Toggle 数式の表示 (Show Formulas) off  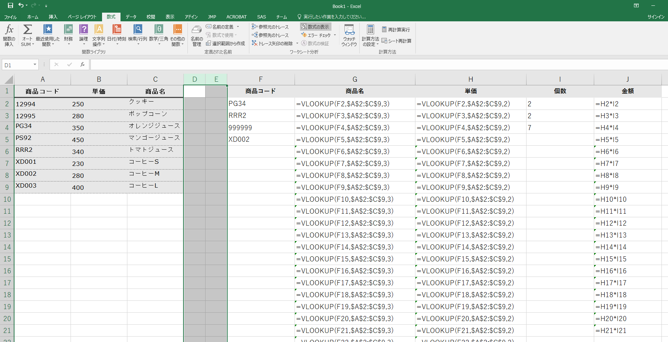pyautogui.click(x=315, y=27)
